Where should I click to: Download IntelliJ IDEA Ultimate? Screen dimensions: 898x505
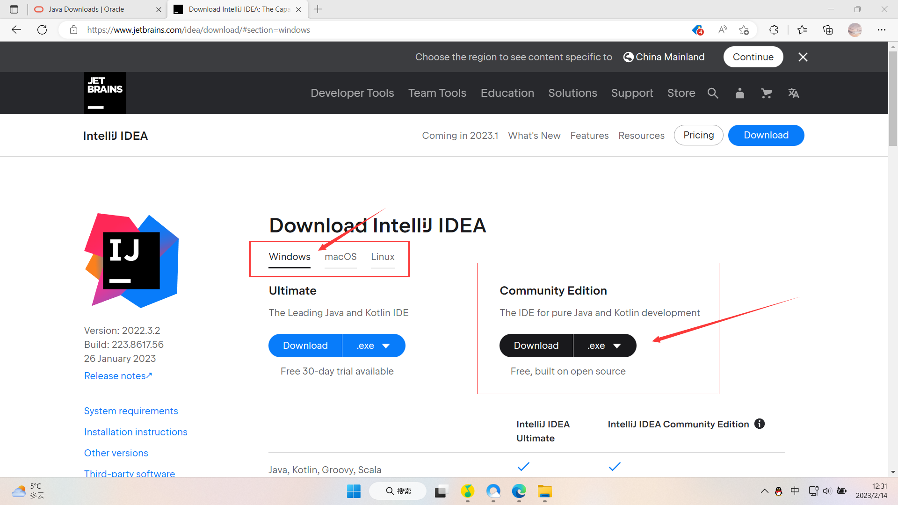click(305, 346)
